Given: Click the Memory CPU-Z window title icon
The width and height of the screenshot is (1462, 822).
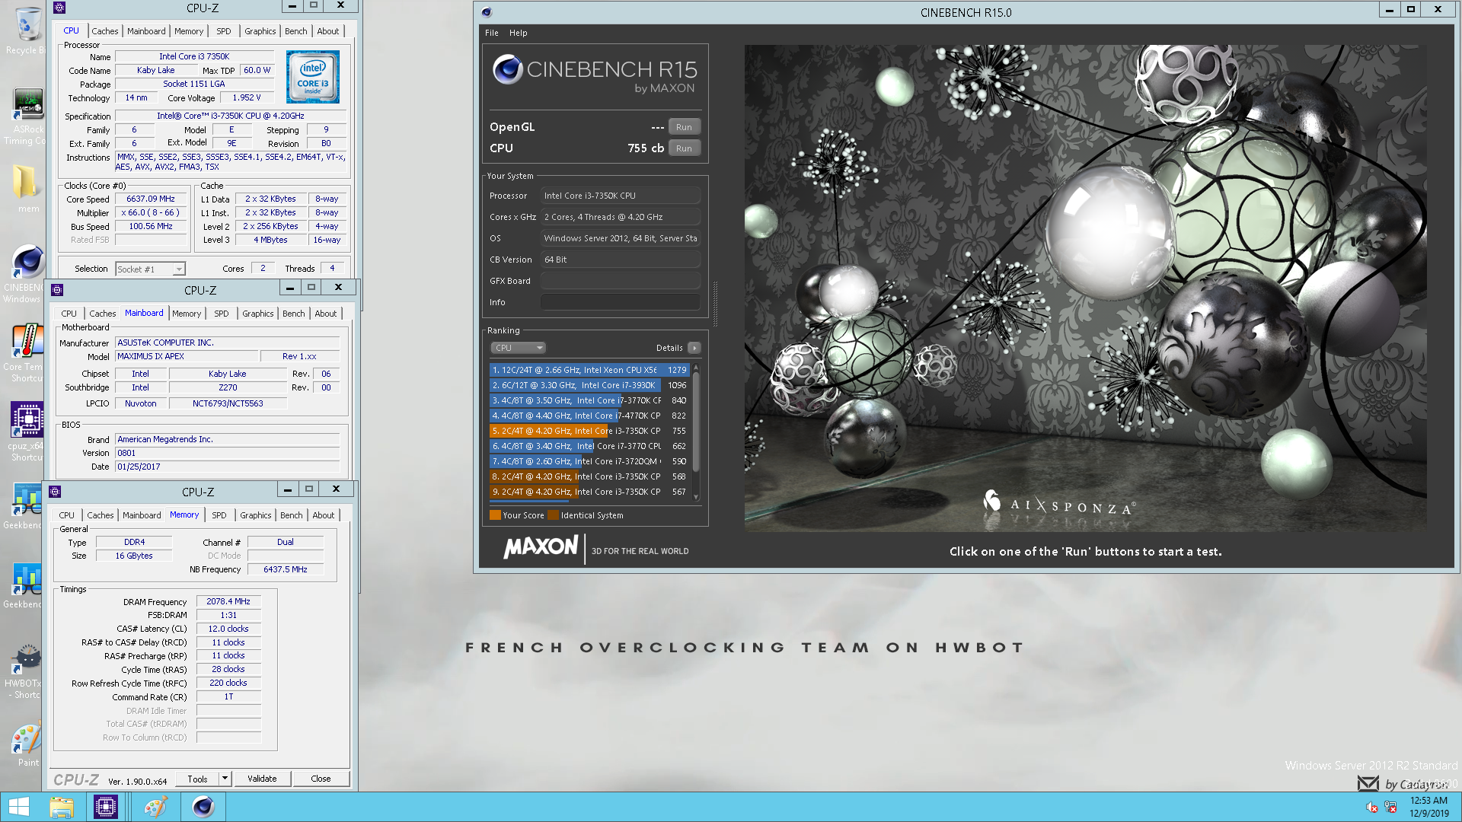Looking at the screenshot, I should point(55,492).
